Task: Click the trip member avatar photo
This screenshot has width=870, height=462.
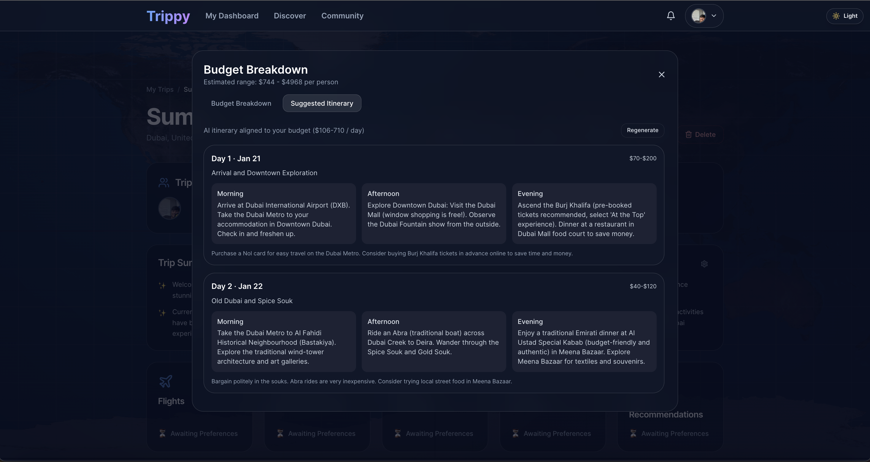Action: (x=169, y=208)
